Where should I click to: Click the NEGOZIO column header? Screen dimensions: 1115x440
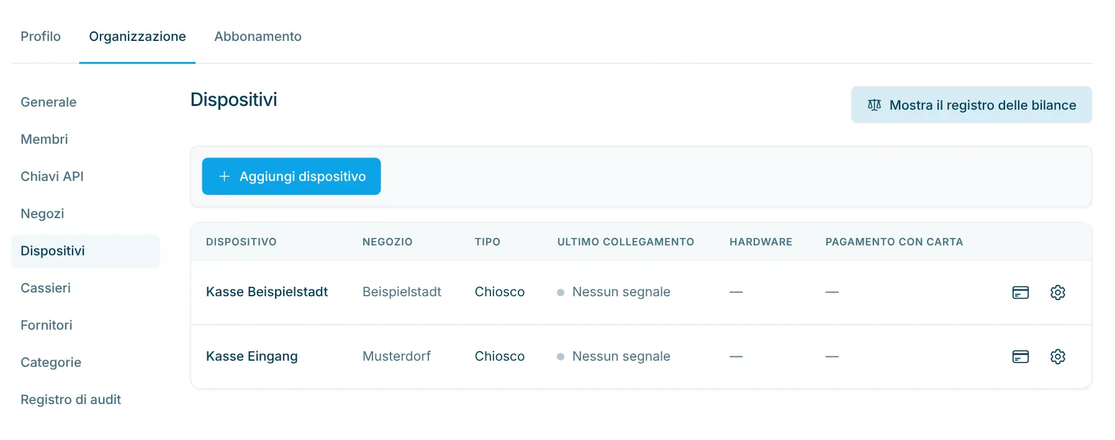click(x=387, y=242)
